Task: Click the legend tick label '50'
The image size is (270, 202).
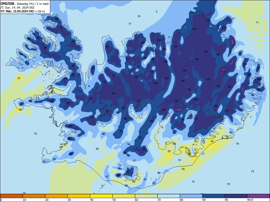Action: tap(114, 200)
